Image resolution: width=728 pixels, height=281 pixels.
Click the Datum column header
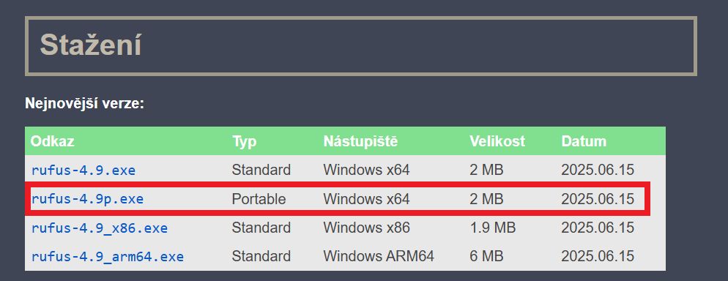pyautogui.click(x=584, y=141)
